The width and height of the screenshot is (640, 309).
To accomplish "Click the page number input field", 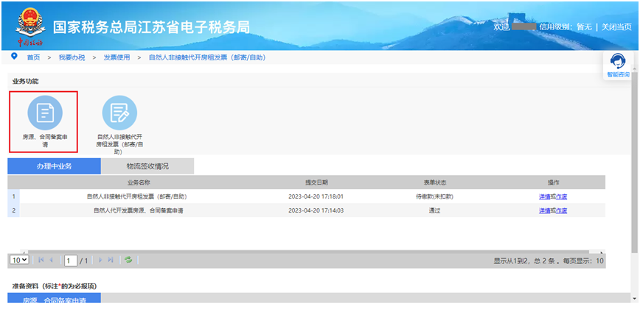I will [70, 260].
